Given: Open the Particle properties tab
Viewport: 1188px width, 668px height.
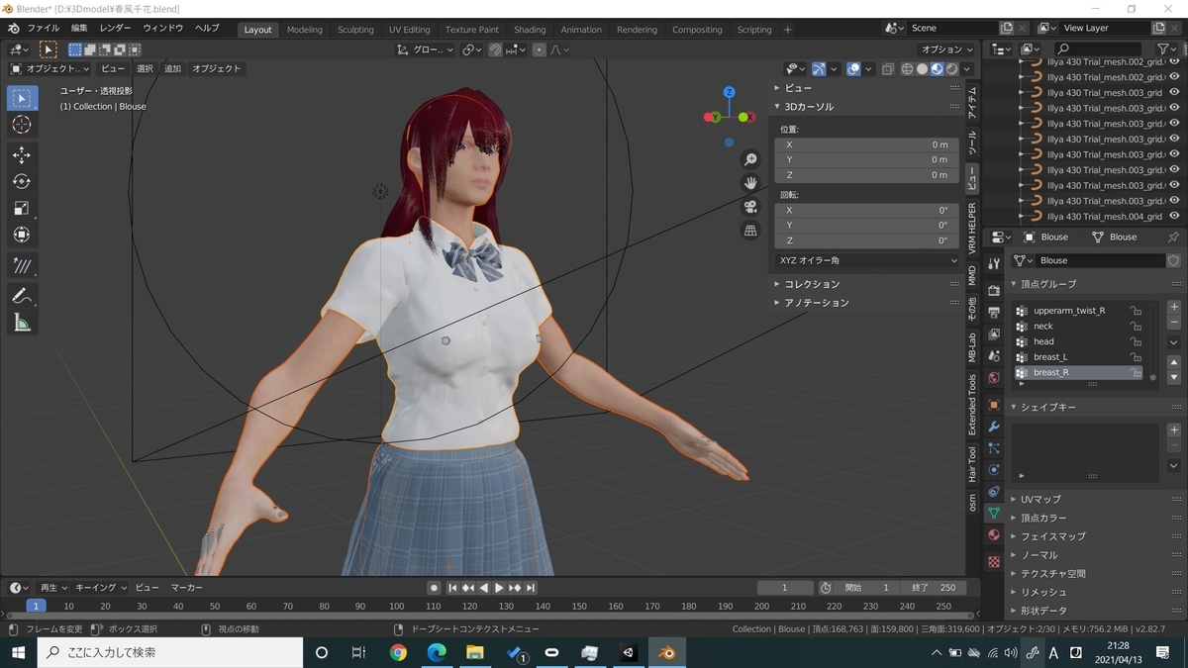Looking at the screenshot, I should click(994, 448).
